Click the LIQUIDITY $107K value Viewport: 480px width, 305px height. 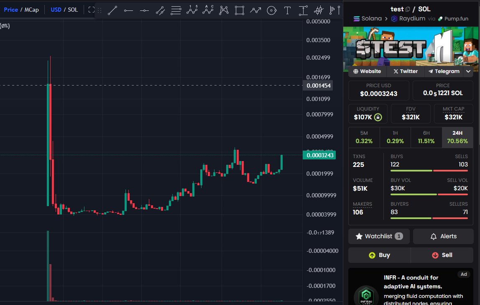click(x=363, y=117)
